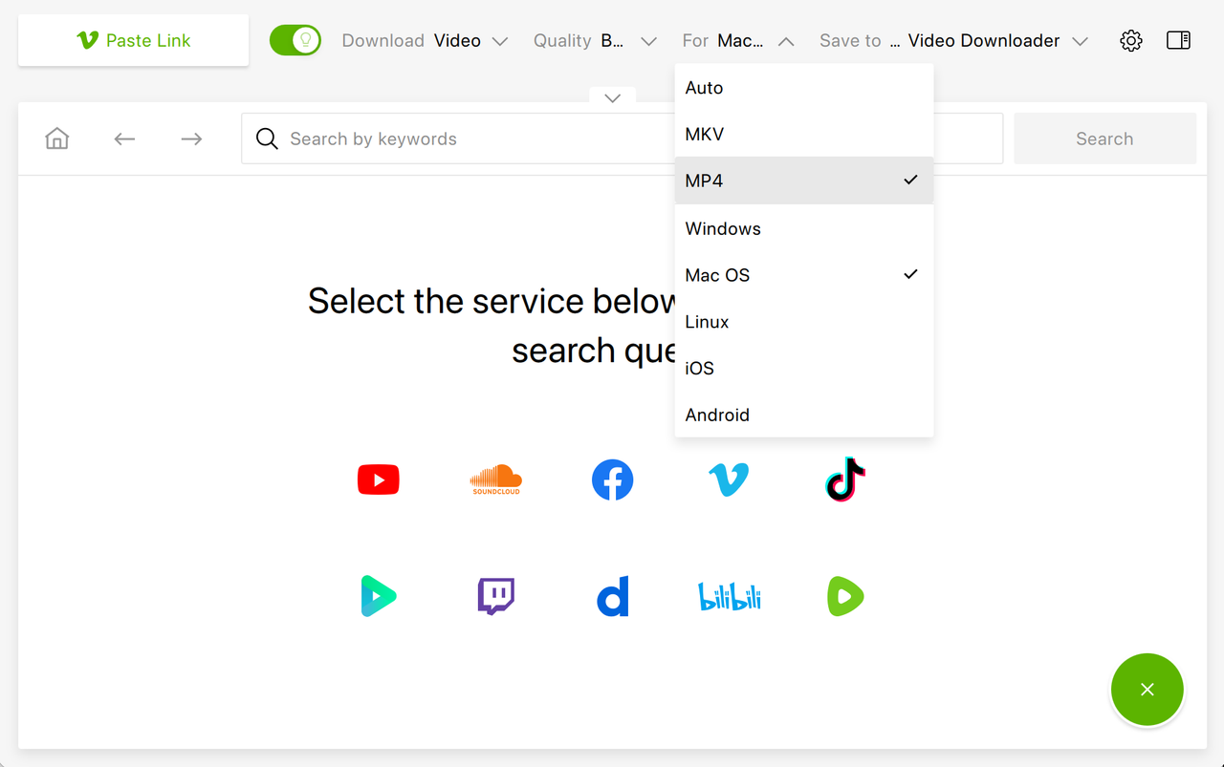Open the YouTube service

379,479
